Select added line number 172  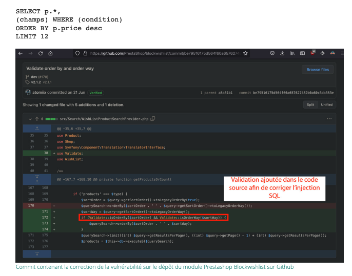point(45,218)
